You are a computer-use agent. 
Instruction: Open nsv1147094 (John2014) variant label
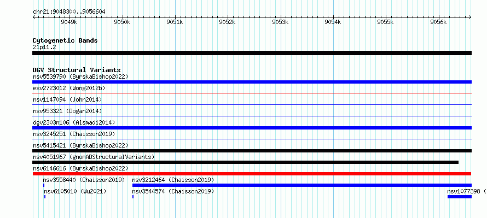67,99
